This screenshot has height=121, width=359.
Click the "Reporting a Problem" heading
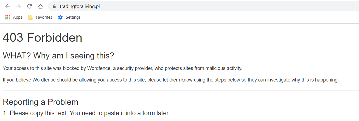click(40, 102)
